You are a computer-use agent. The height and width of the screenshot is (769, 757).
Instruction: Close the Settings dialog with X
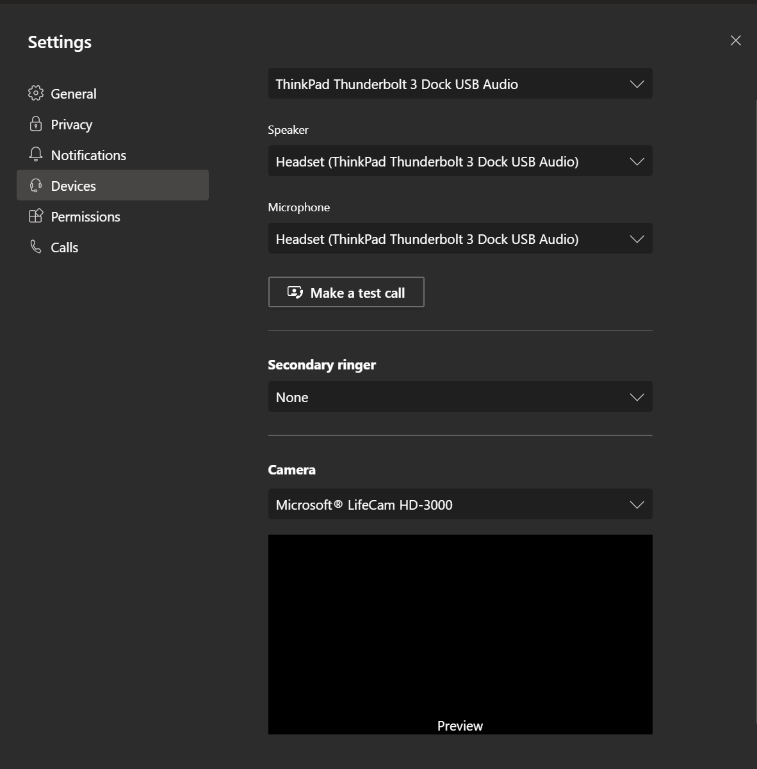736,40
